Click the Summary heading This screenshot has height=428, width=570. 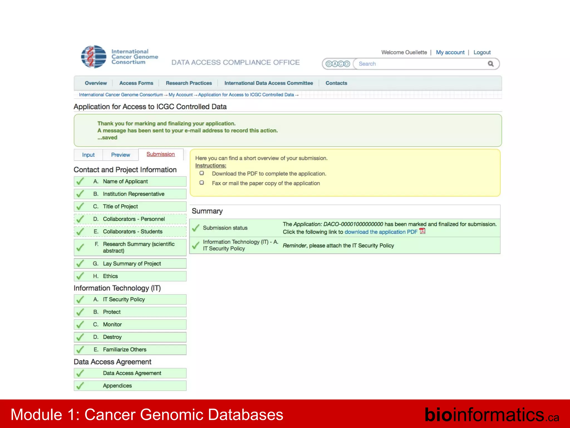tap(207, 211)
